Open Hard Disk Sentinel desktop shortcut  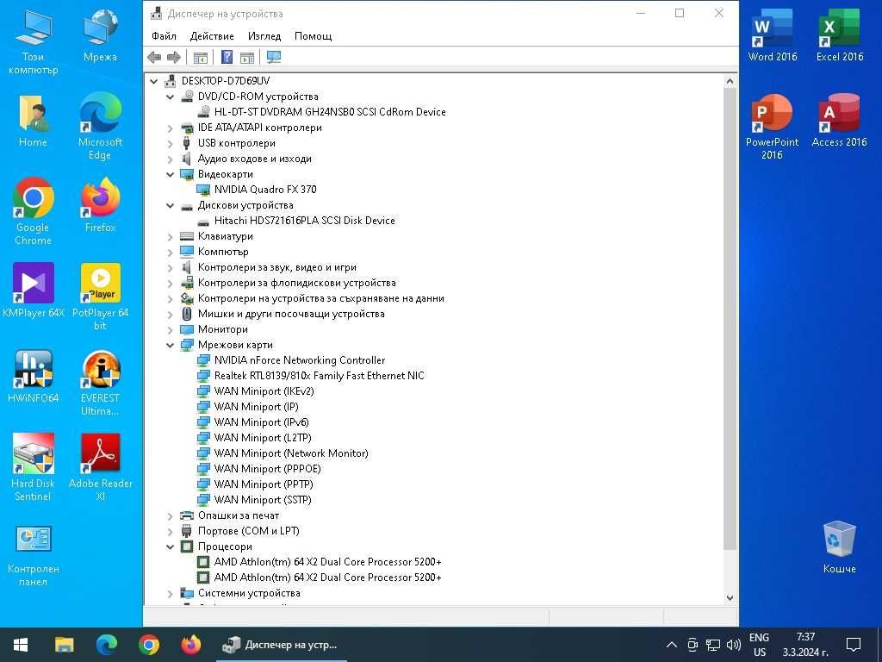(x=34, y=468)
